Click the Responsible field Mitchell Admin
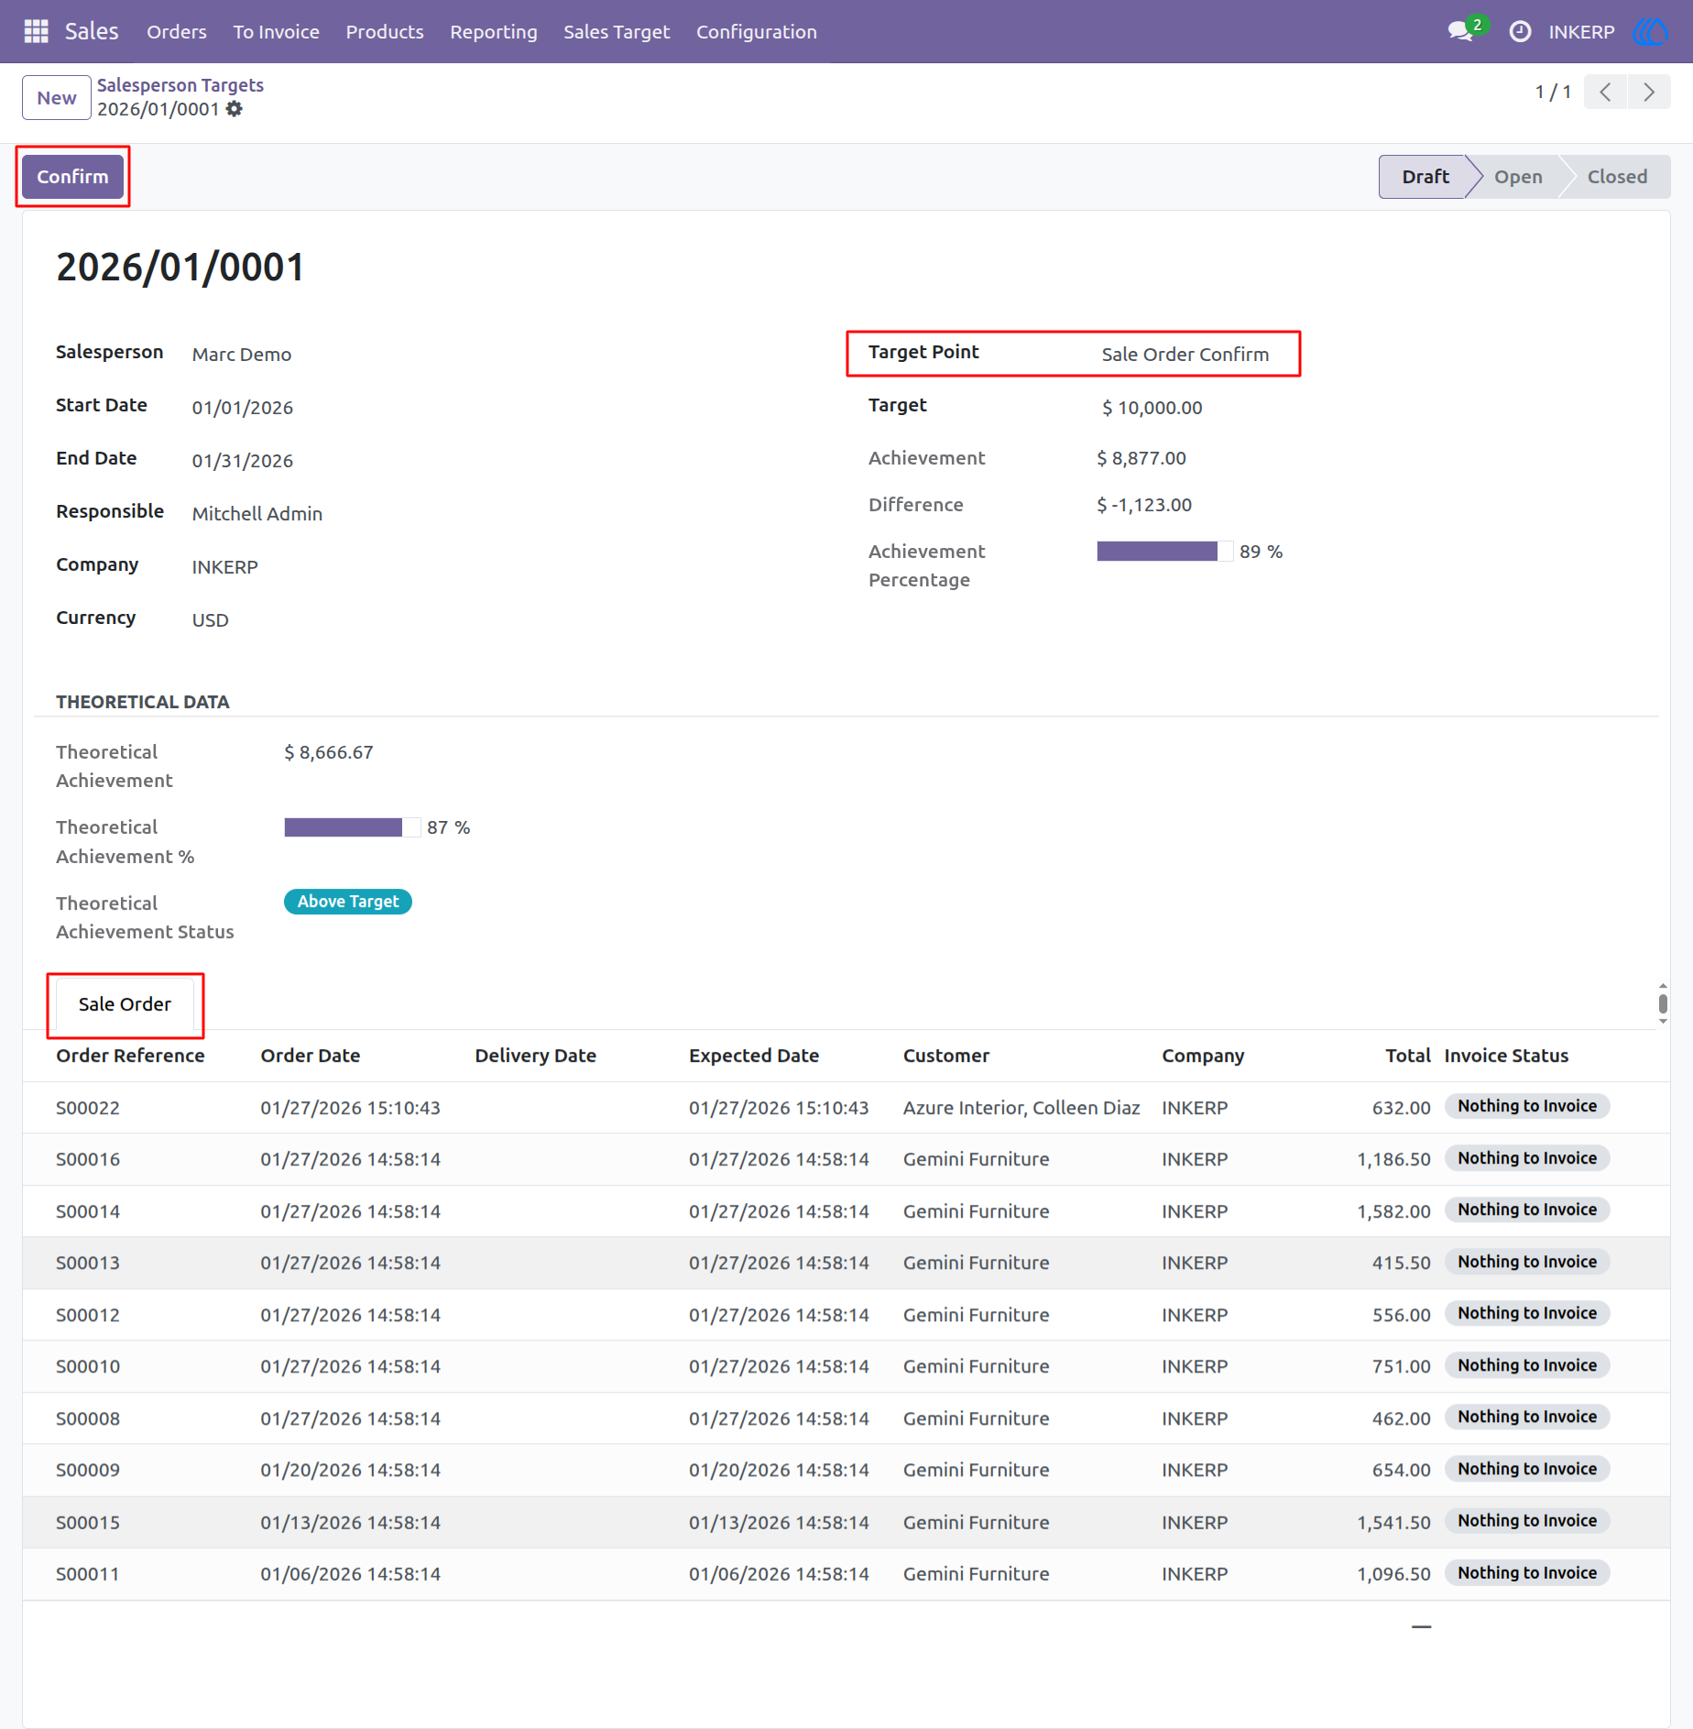Viewport: 1693px width, 1729px height. pyautogui.click(x=257, y=514)
